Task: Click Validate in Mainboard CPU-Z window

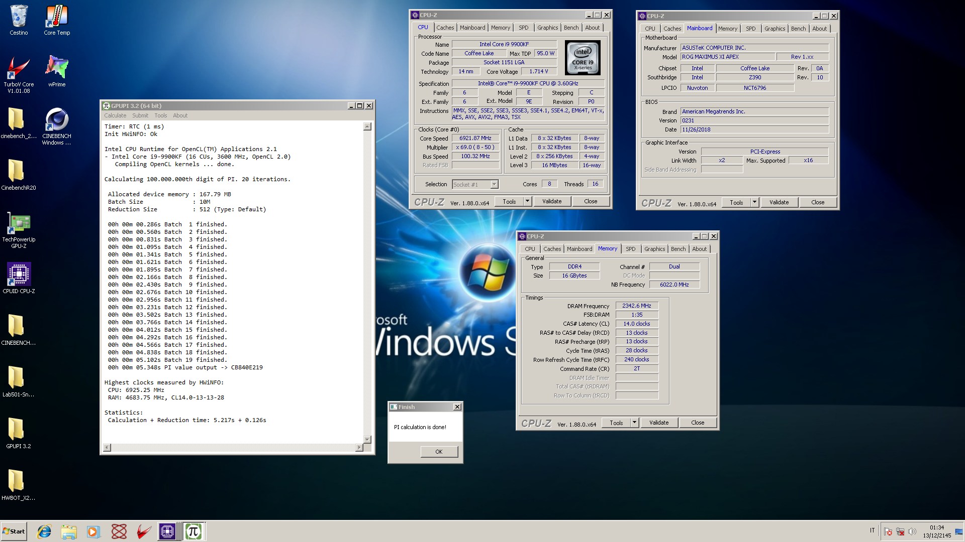Action: coord(779,202)
